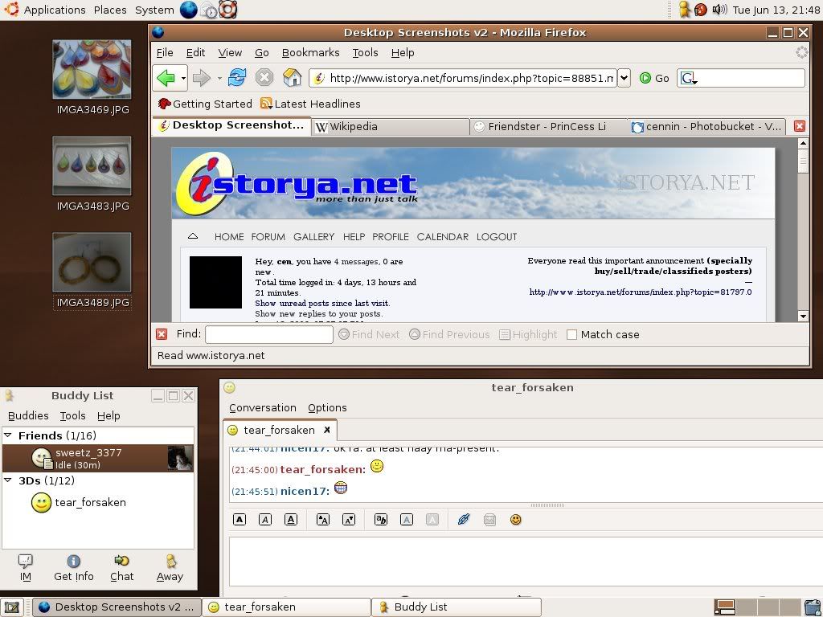Open the smiley picker in the chat toolbar

(516, 520)
